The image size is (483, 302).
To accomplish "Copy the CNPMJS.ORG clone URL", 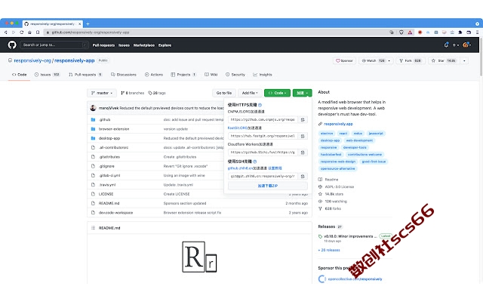I will [x=303, y=119].
